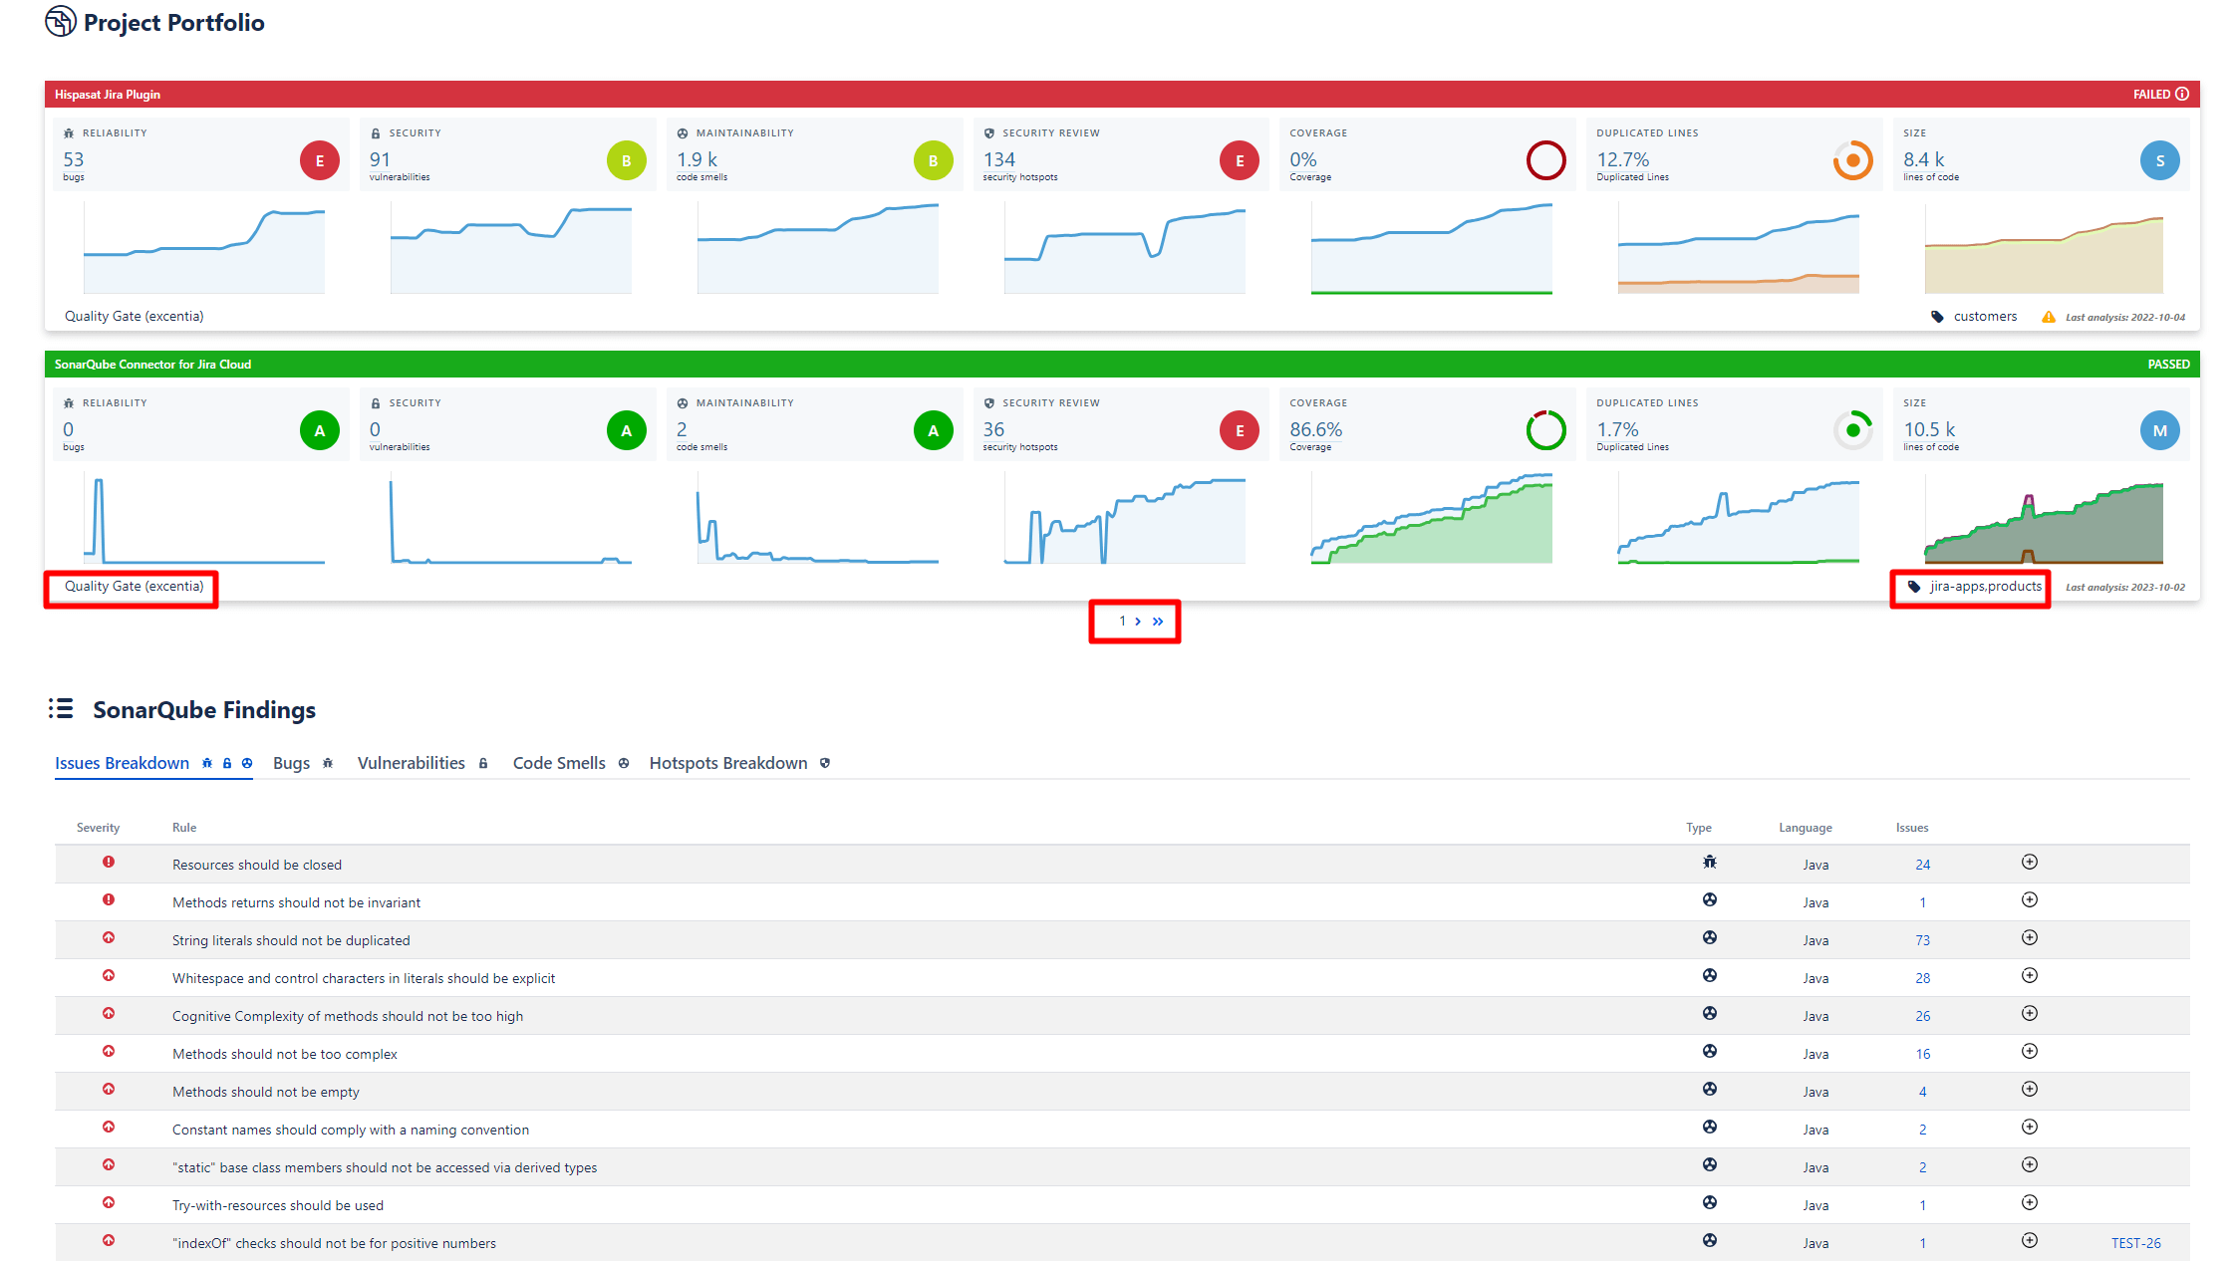Expand the Methods returns should not be invariant row
Image resolution: width=2235 pixels, height=1261 pixels.
(2030, 900)
